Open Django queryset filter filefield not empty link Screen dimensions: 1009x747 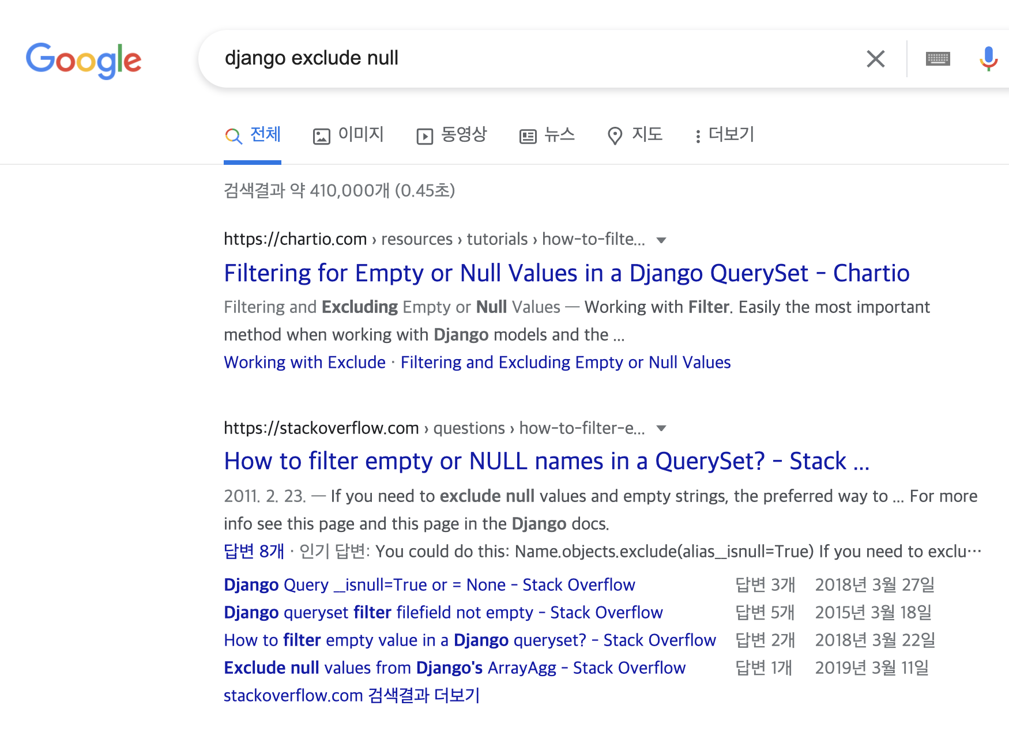(443, 612)
